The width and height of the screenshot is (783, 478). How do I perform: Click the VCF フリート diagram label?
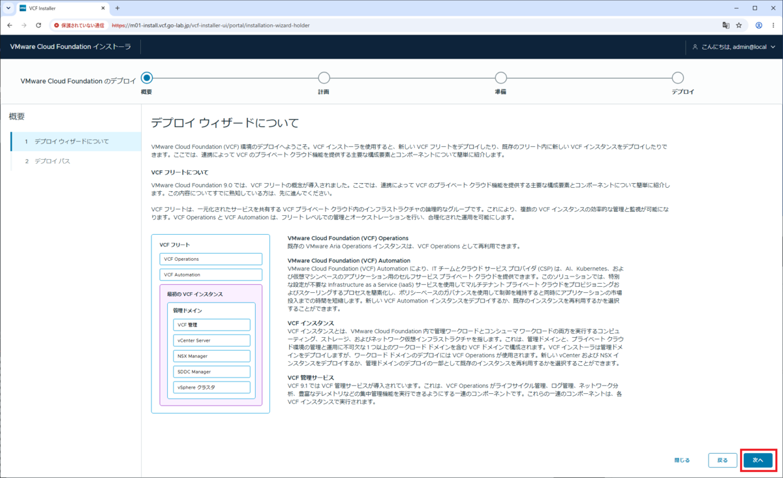click(x=175, y=245)
